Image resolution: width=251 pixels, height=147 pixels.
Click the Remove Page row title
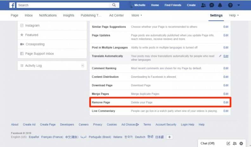[x=101, y=102]
